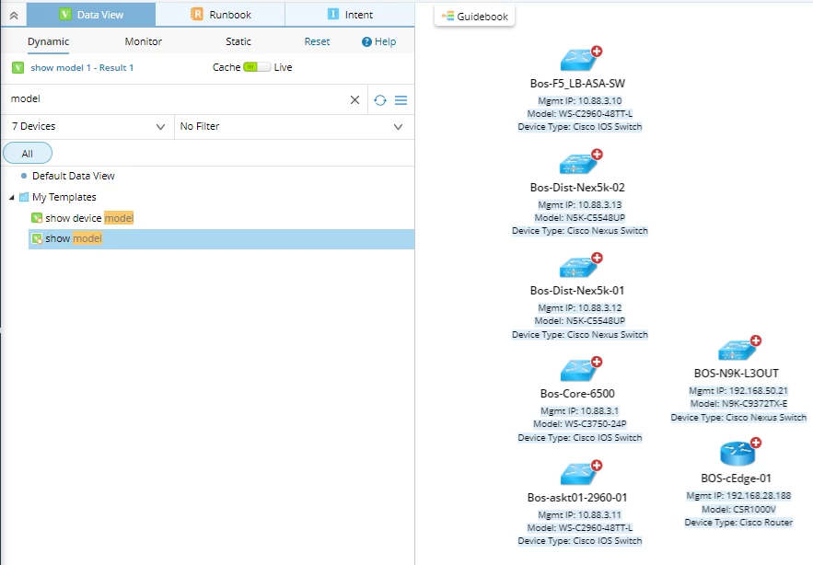
Task: Click Bos-Core-6500 switch icon
Action: click(577, 371)
